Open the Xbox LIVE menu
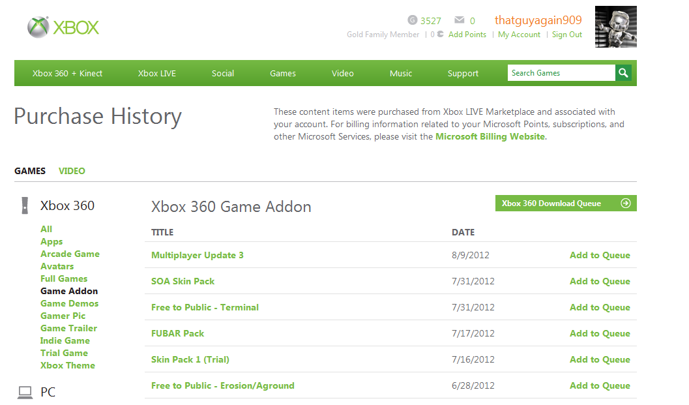The width and height of the screenshot is (689, 405). (157, 74)
